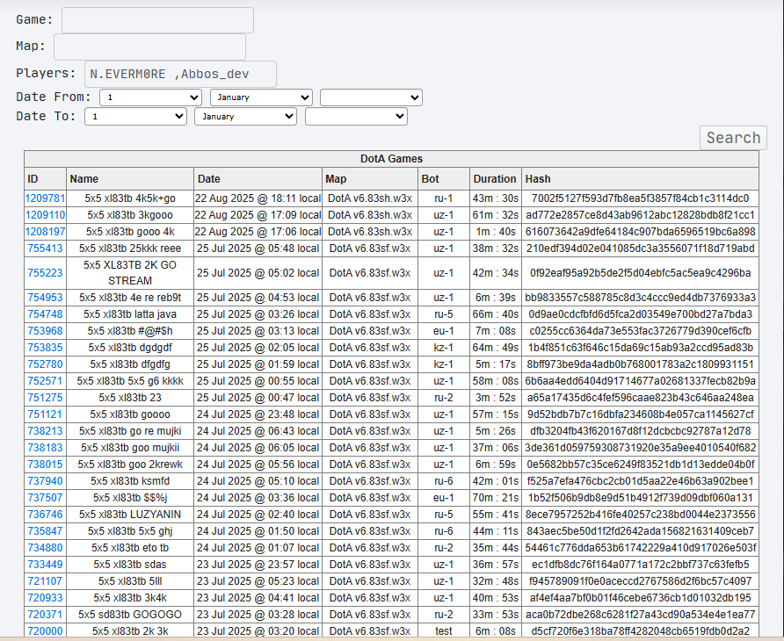The width and height of the screenshot is (784, 641).
Task: Open game ID 752780 link
Action: click(x=45, y=364)
